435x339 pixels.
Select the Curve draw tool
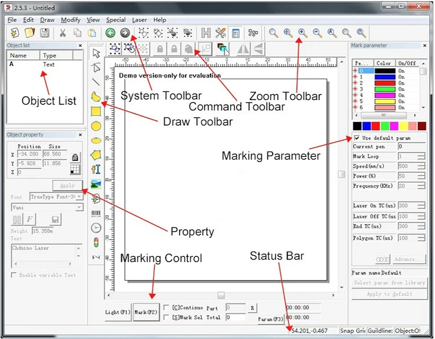coord(96,97)
